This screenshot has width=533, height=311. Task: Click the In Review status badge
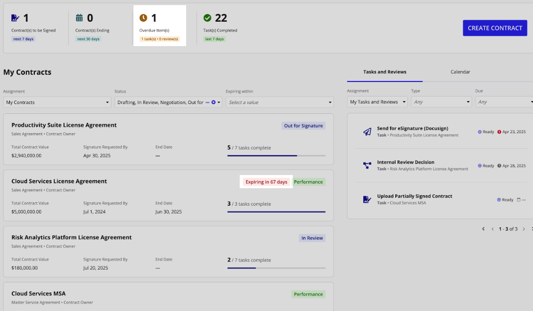312,238
